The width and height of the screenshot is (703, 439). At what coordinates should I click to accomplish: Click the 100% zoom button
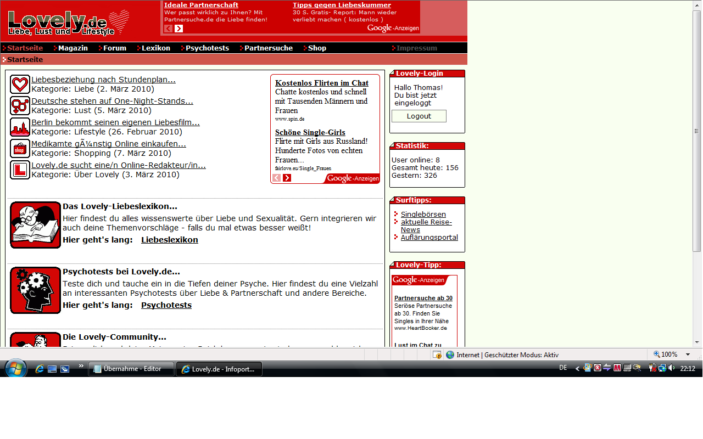pos(666,354)
